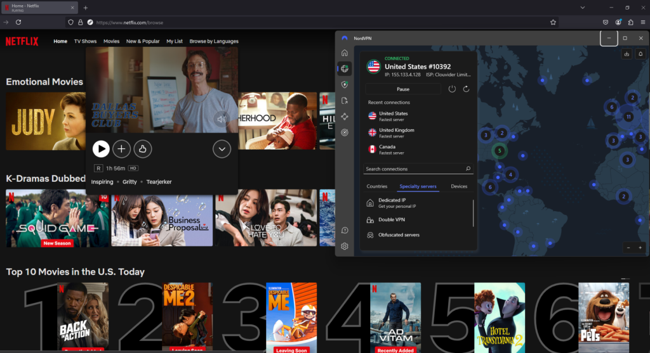Zoom in on the map with plus
This screenshot has height=353, width=650.
click(x=640, y=248)
